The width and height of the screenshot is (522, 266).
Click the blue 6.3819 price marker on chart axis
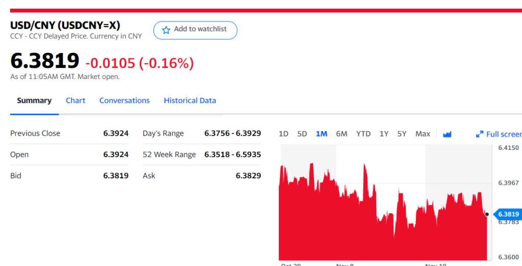click(508, 214)
